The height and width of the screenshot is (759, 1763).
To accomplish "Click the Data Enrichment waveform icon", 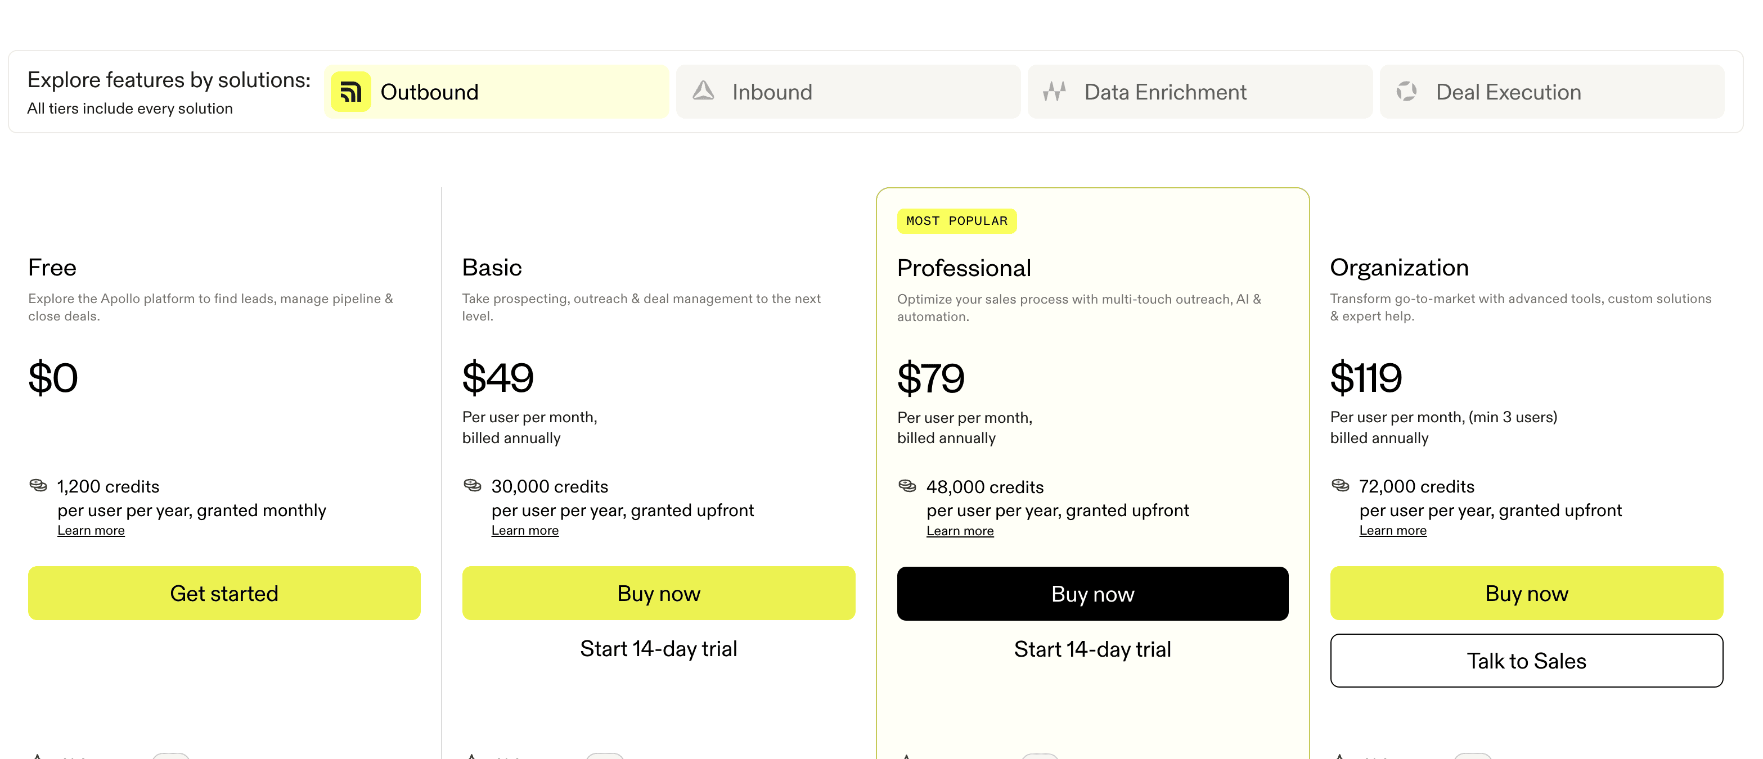I will coord(1054,91).
